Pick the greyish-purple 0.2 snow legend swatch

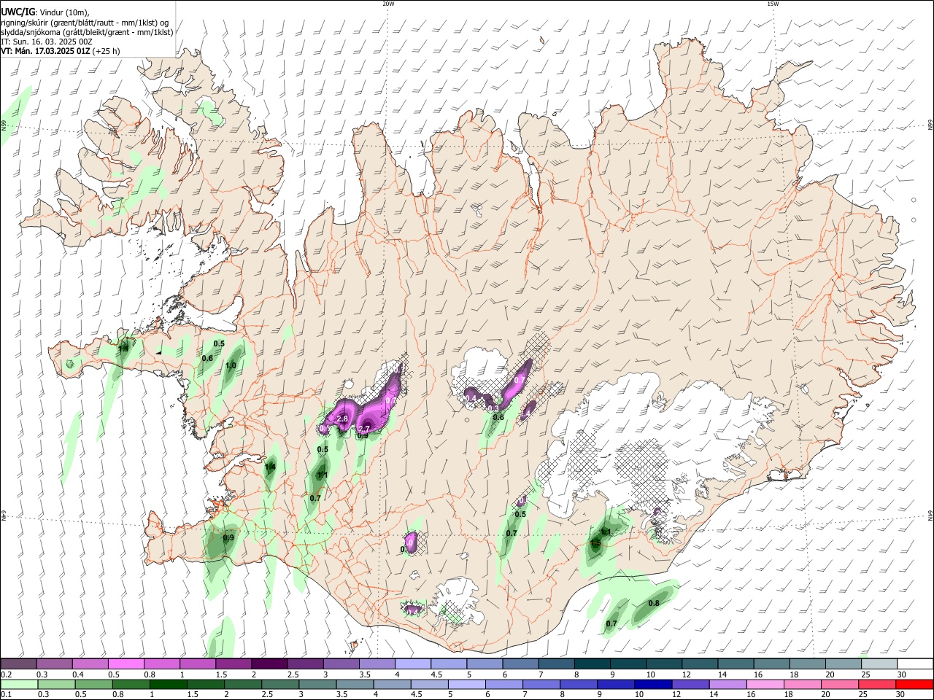coord(18,664)
